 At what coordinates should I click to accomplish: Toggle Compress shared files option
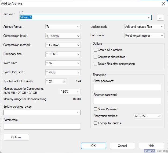[x=95, y=57]
